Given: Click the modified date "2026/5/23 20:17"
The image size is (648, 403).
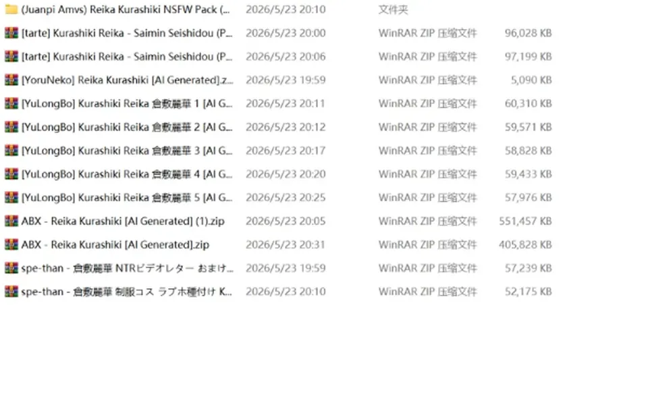Looking at the screenshot, I should (286, 151).
